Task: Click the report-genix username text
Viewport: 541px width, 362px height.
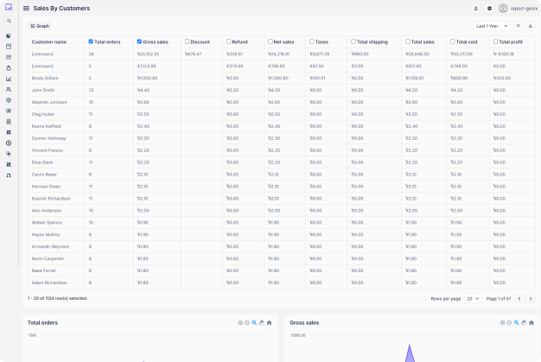Action: tap(524, 9)
